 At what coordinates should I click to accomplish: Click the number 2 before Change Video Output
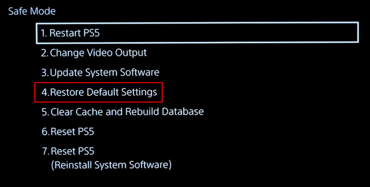pos(44,53)
